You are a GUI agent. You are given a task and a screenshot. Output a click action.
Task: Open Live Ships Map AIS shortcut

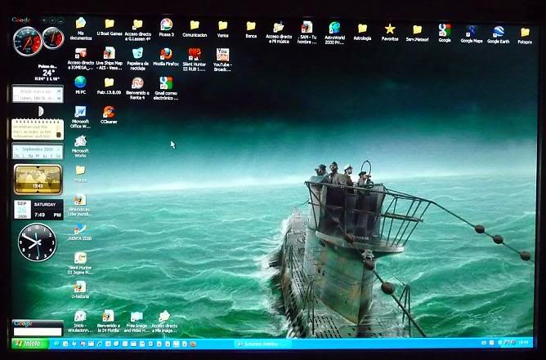point(110,58)
